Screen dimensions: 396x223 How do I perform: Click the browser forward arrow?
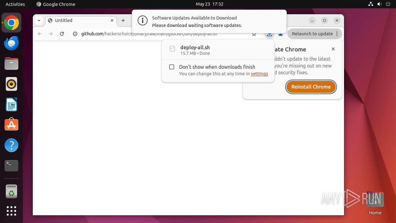coord(51,34)
